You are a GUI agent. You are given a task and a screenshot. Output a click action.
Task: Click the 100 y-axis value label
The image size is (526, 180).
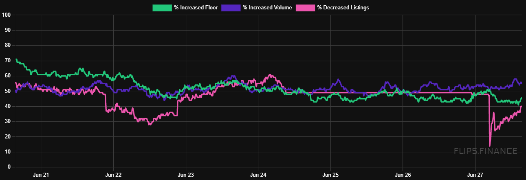tap(6, 15)
